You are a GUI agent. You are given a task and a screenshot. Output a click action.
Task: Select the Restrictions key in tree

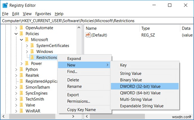coord(46,57)
